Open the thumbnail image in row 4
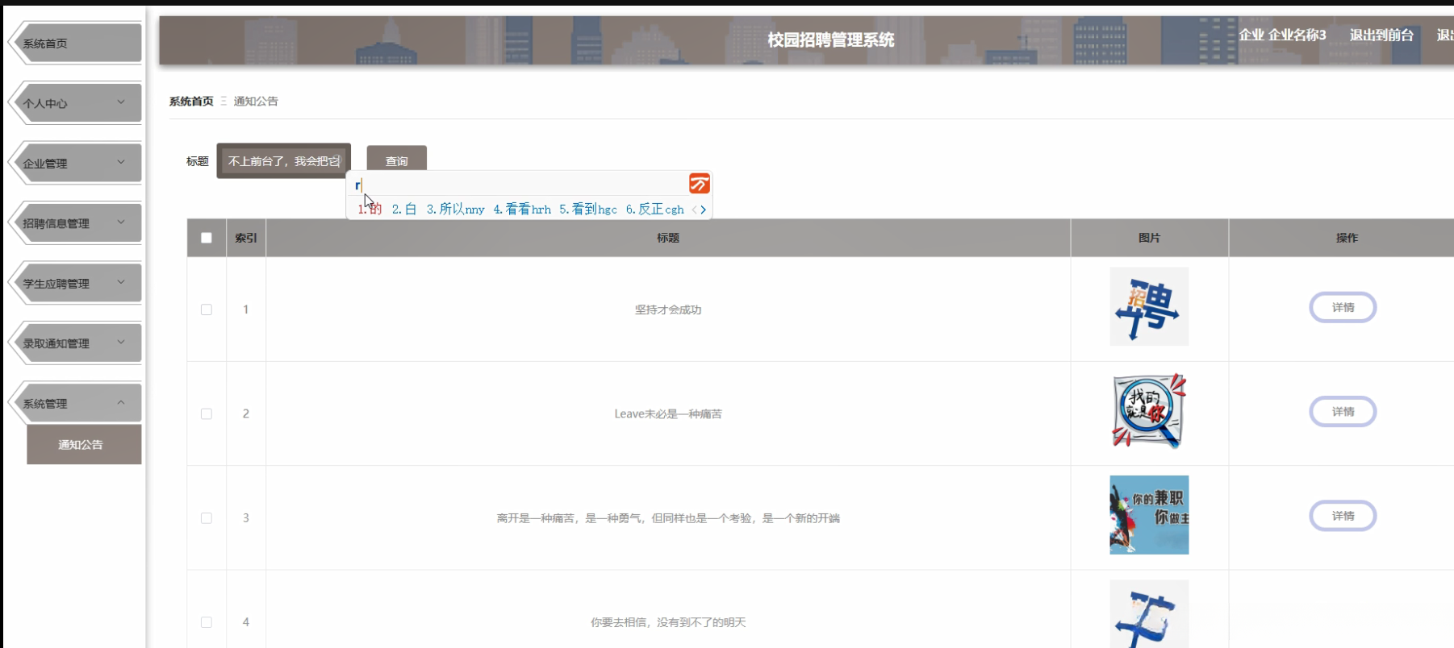Screen dimensions: 1454x648 (x=1149, y=614)
